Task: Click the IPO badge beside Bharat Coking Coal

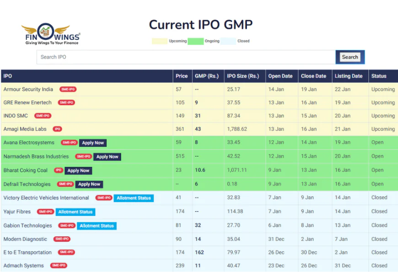Action: [x=59, y=171]
